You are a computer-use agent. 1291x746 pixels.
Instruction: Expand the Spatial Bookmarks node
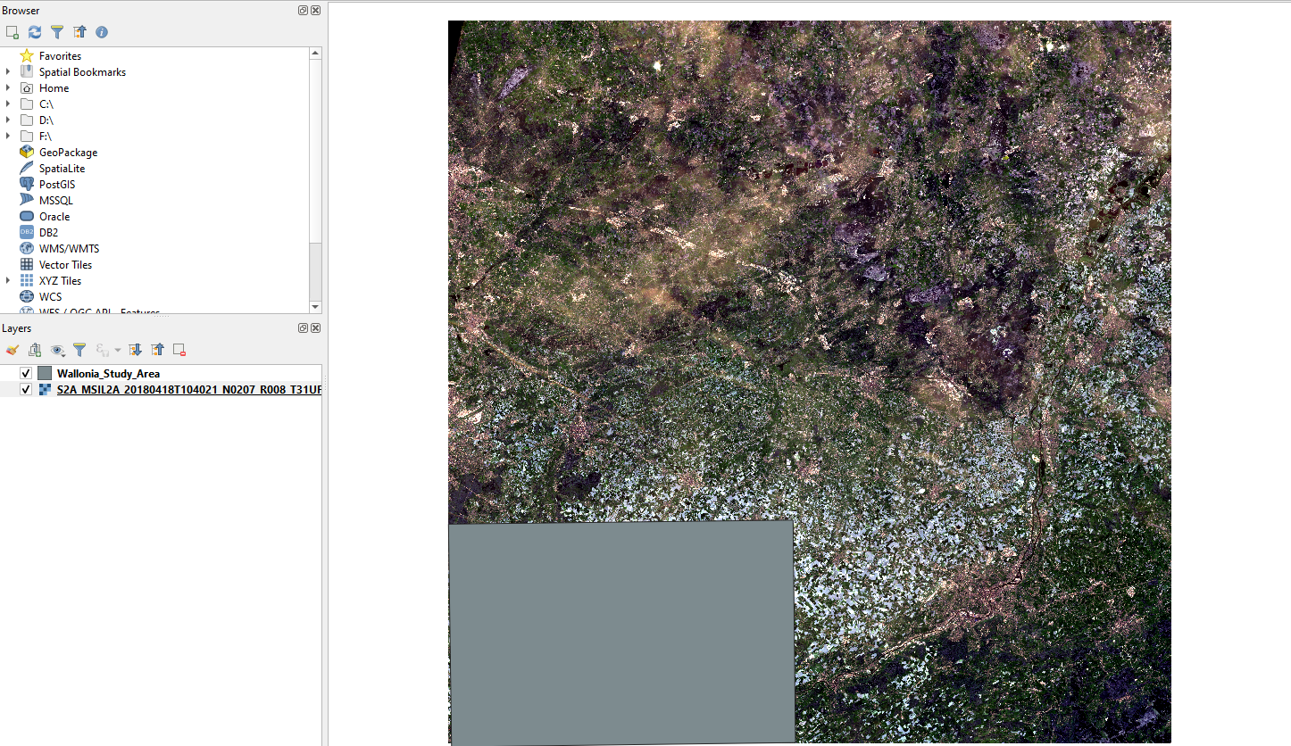click(x=8, y=72)
